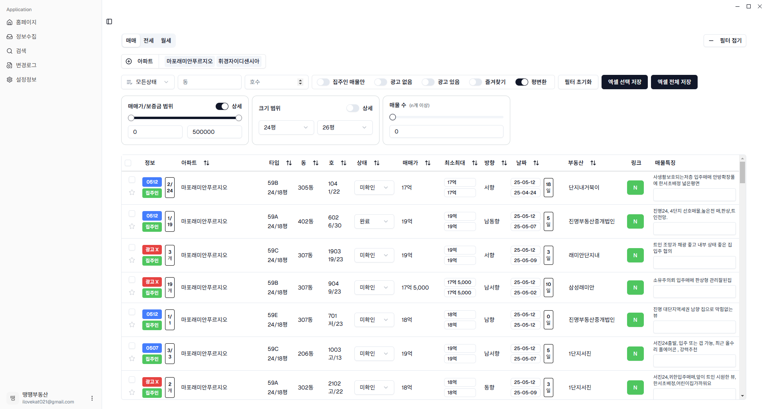Disable the 평변환 switch
Image resolution: width=765 pixels, height=409 pixels.
point(522,82)
